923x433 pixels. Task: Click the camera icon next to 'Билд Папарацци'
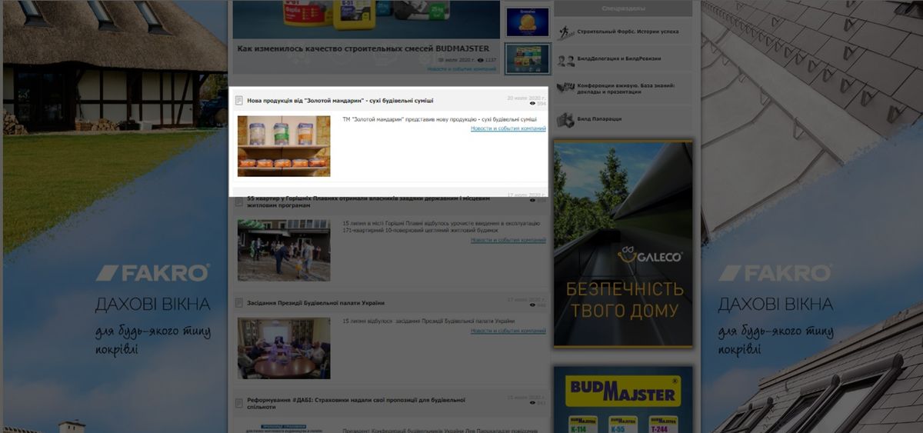565,119
